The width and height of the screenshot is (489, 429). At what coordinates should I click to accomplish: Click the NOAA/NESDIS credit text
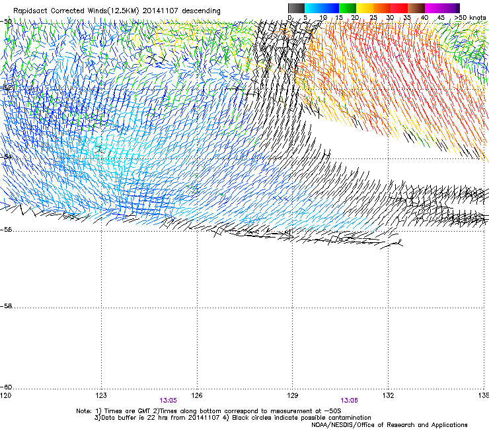[389, 425]
